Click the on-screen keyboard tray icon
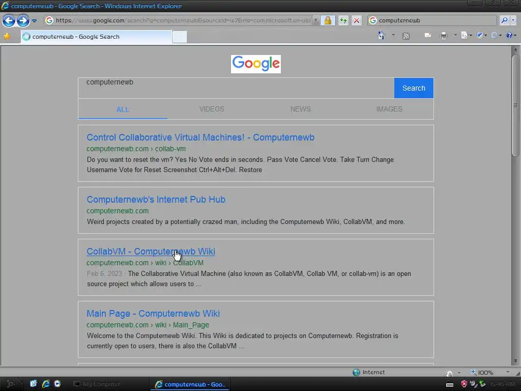This screenshot has width=521, height=391. (450, 385)
